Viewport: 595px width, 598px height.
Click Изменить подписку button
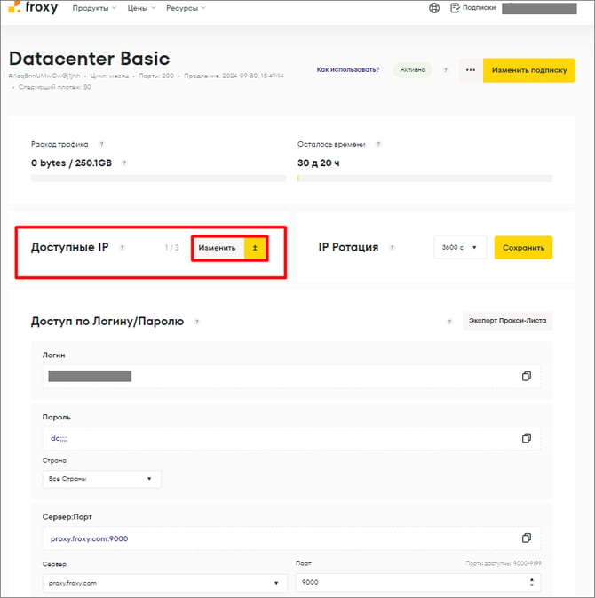click(529, 70)
